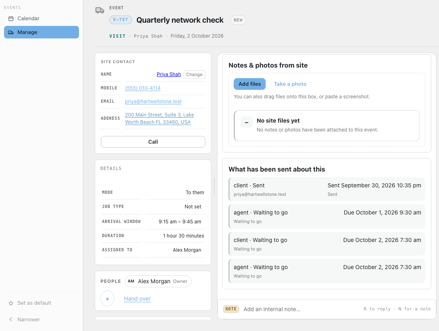Click the V-787 event ID badge

120,20
